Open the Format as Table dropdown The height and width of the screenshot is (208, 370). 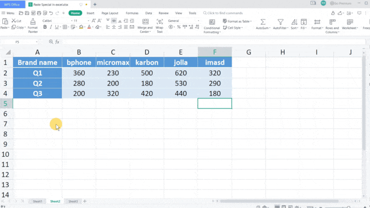pyautogui.click(x=237, y=21)
